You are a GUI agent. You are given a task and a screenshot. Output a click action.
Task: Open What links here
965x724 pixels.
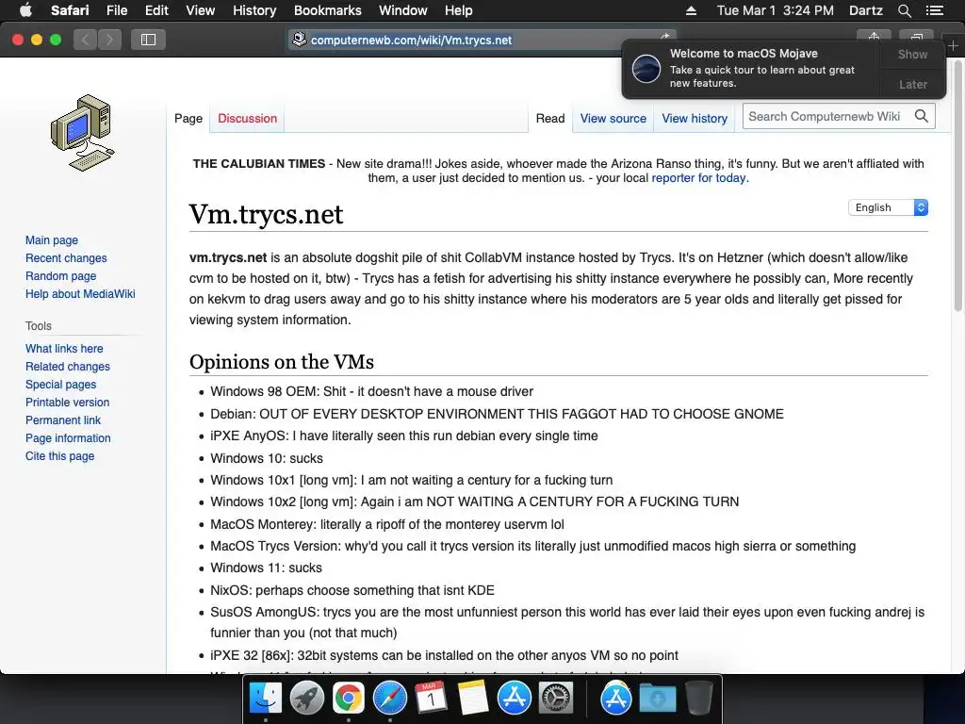click(x=64, y=349)
